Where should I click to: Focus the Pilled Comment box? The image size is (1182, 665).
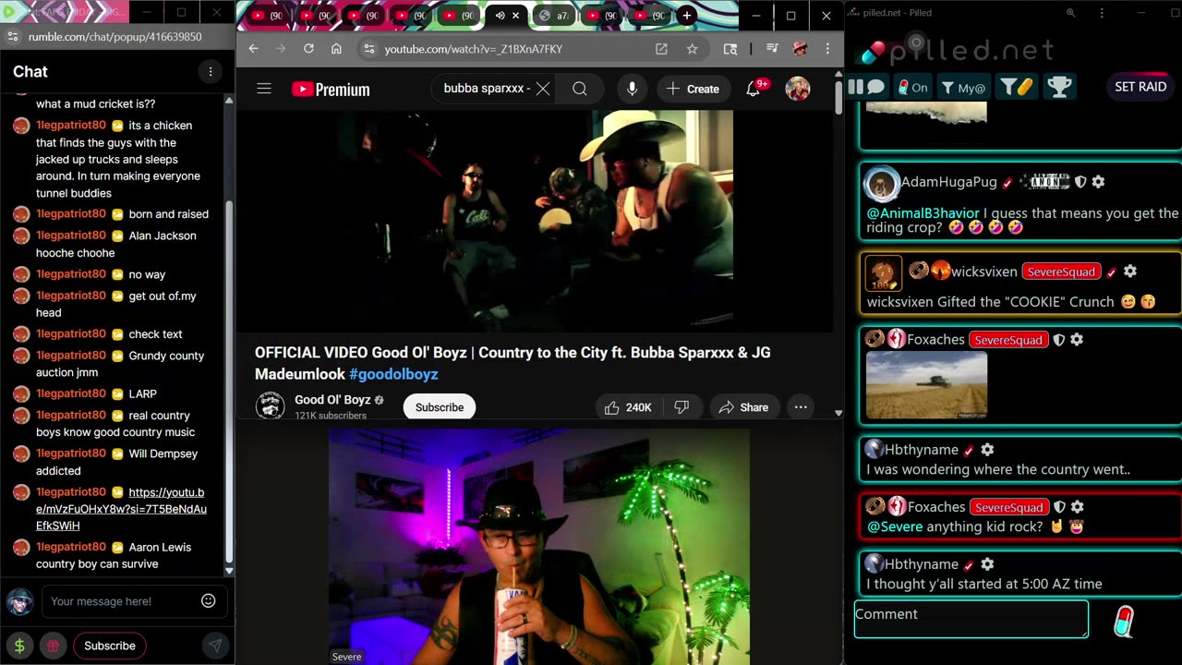[971, 619]
